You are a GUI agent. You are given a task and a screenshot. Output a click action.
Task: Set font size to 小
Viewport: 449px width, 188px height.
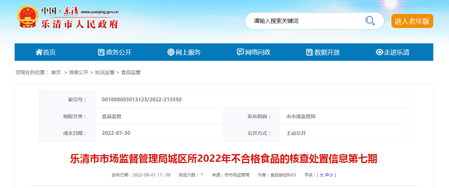click(331, 175)
